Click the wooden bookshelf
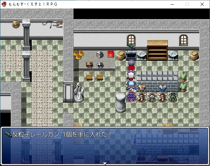Viewport: 210px width, 166px height. 157,50
